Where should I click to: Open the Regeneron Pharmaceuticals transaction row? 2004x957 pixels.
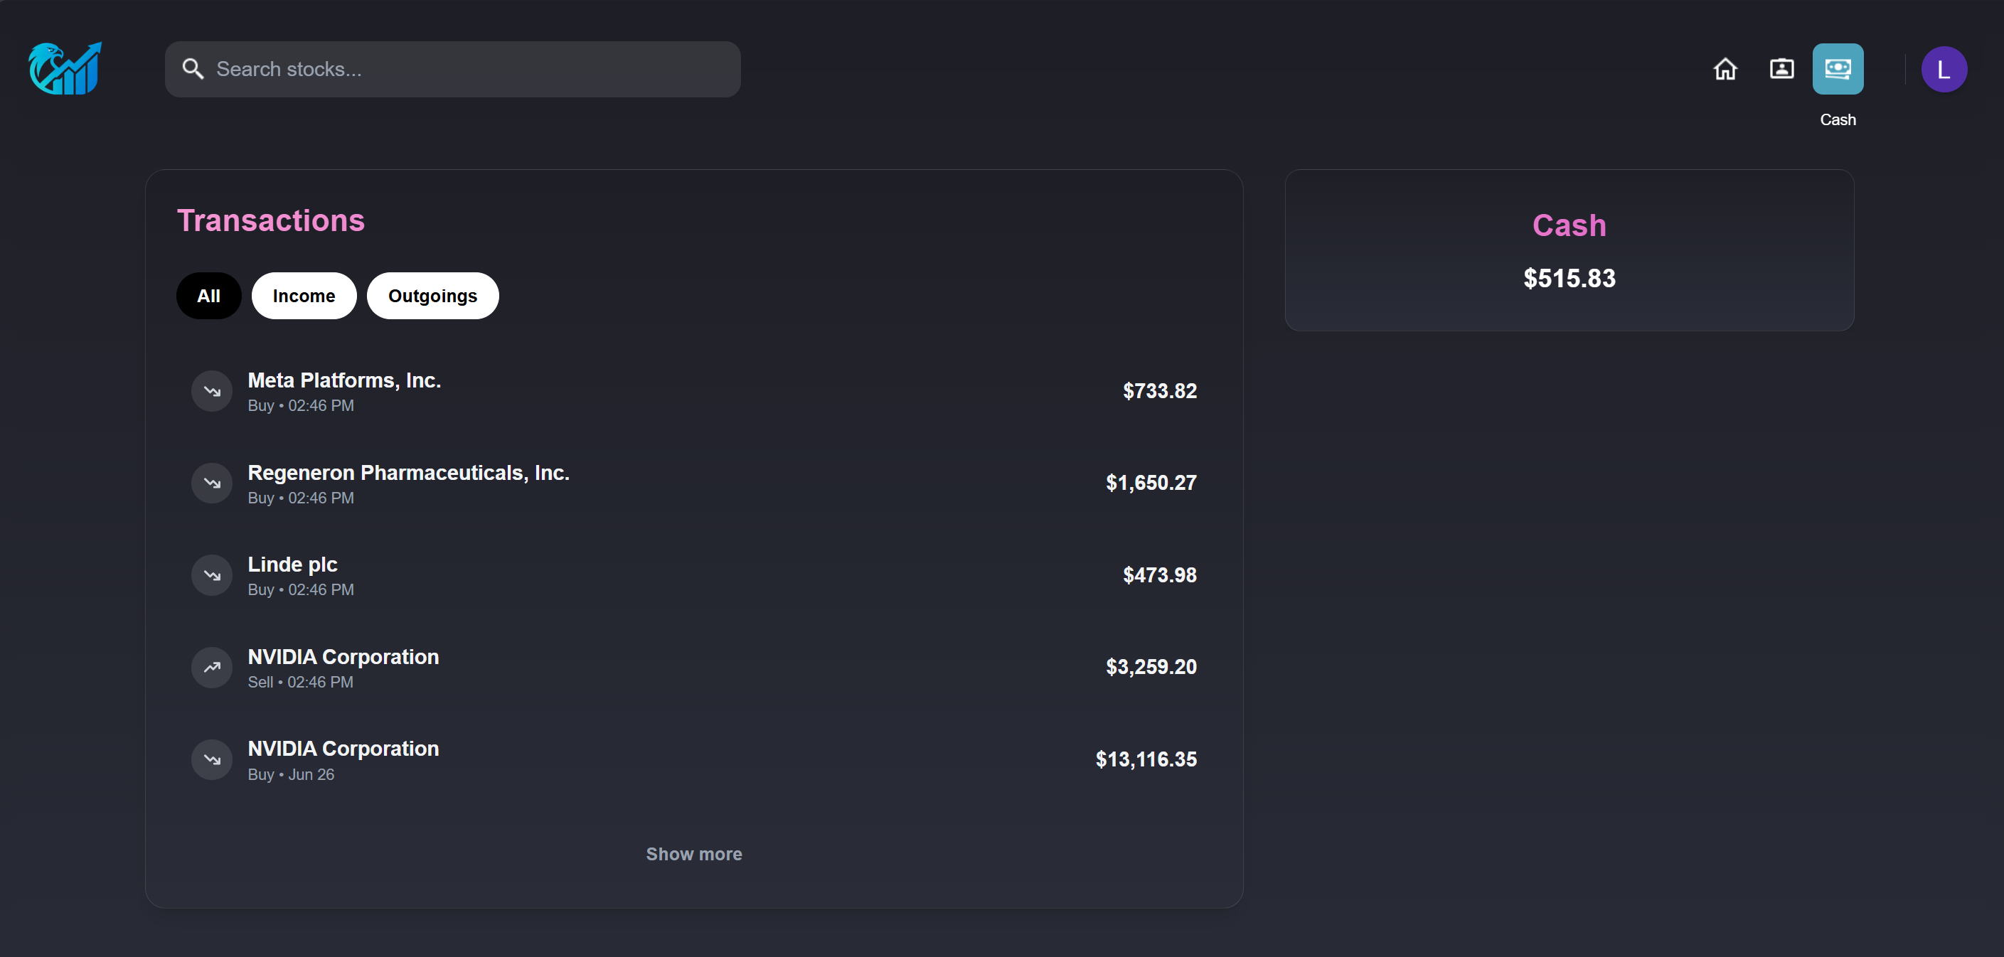(x=694, y=483)
